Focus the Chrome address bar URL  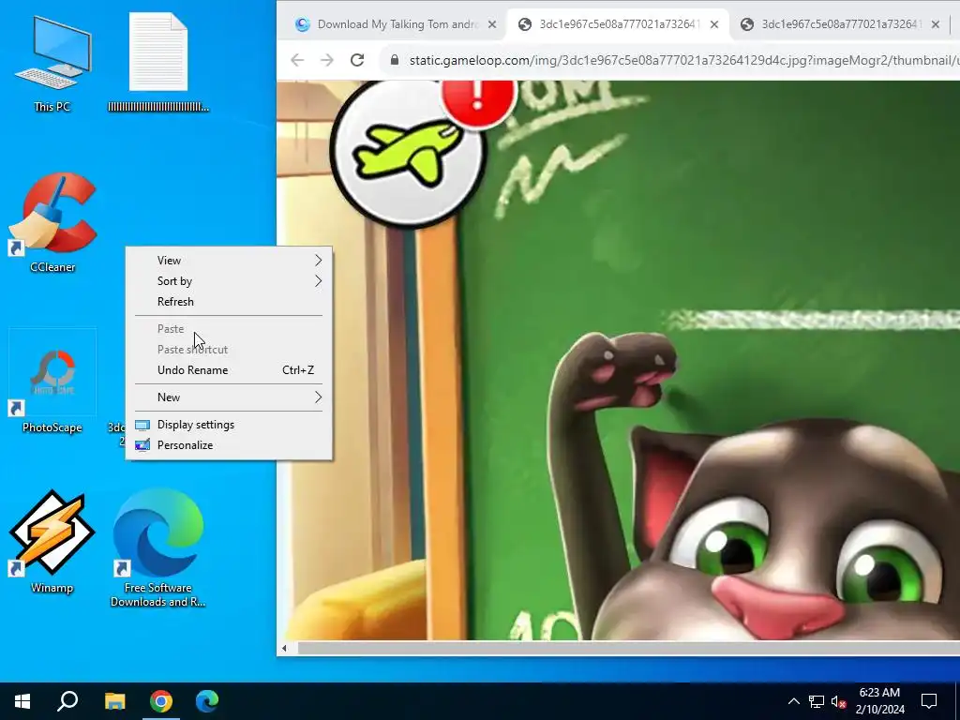click(x=683, y=60)
